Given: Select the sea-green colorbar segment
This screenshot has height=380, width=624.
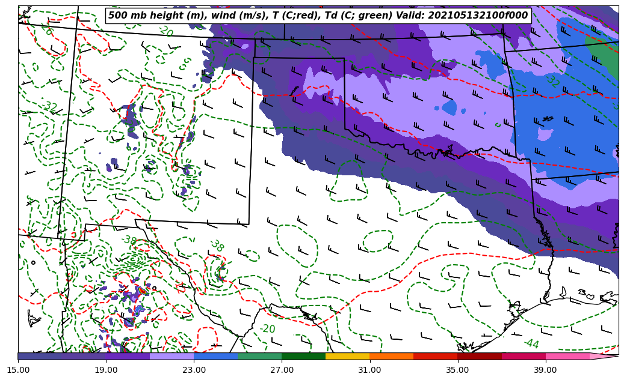Looking at the screenshot, I should tap(260, 356).
